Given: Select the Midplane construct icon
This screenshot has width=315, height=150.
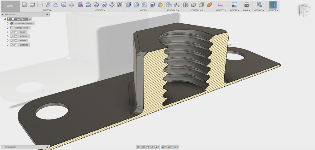Looking at the screenshot, I should click(x=194, y=5).
